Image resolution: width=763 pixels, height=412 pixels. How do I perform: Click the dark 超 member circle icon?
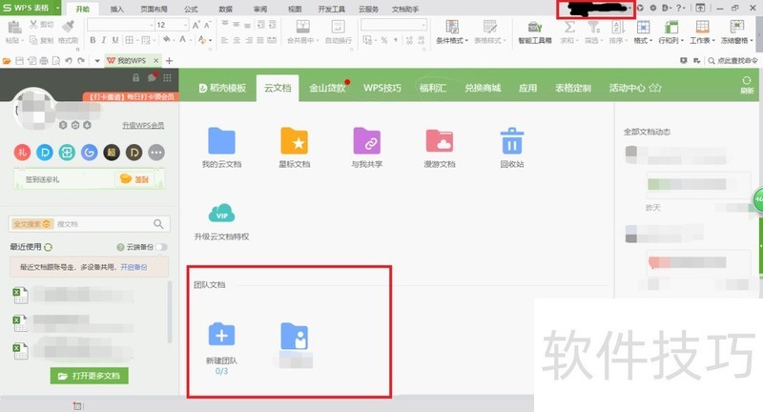pos(112,153)
